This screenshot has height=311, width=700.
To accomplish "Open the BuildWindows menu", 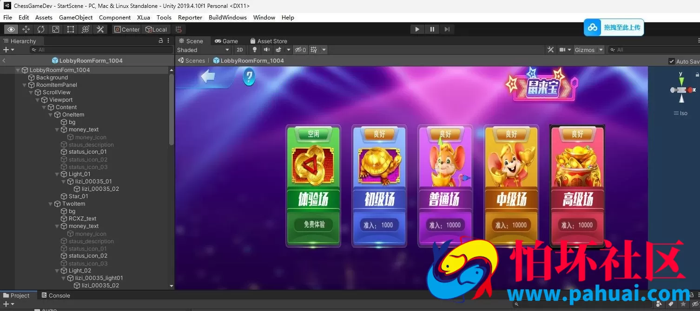I will click(228, 17).
